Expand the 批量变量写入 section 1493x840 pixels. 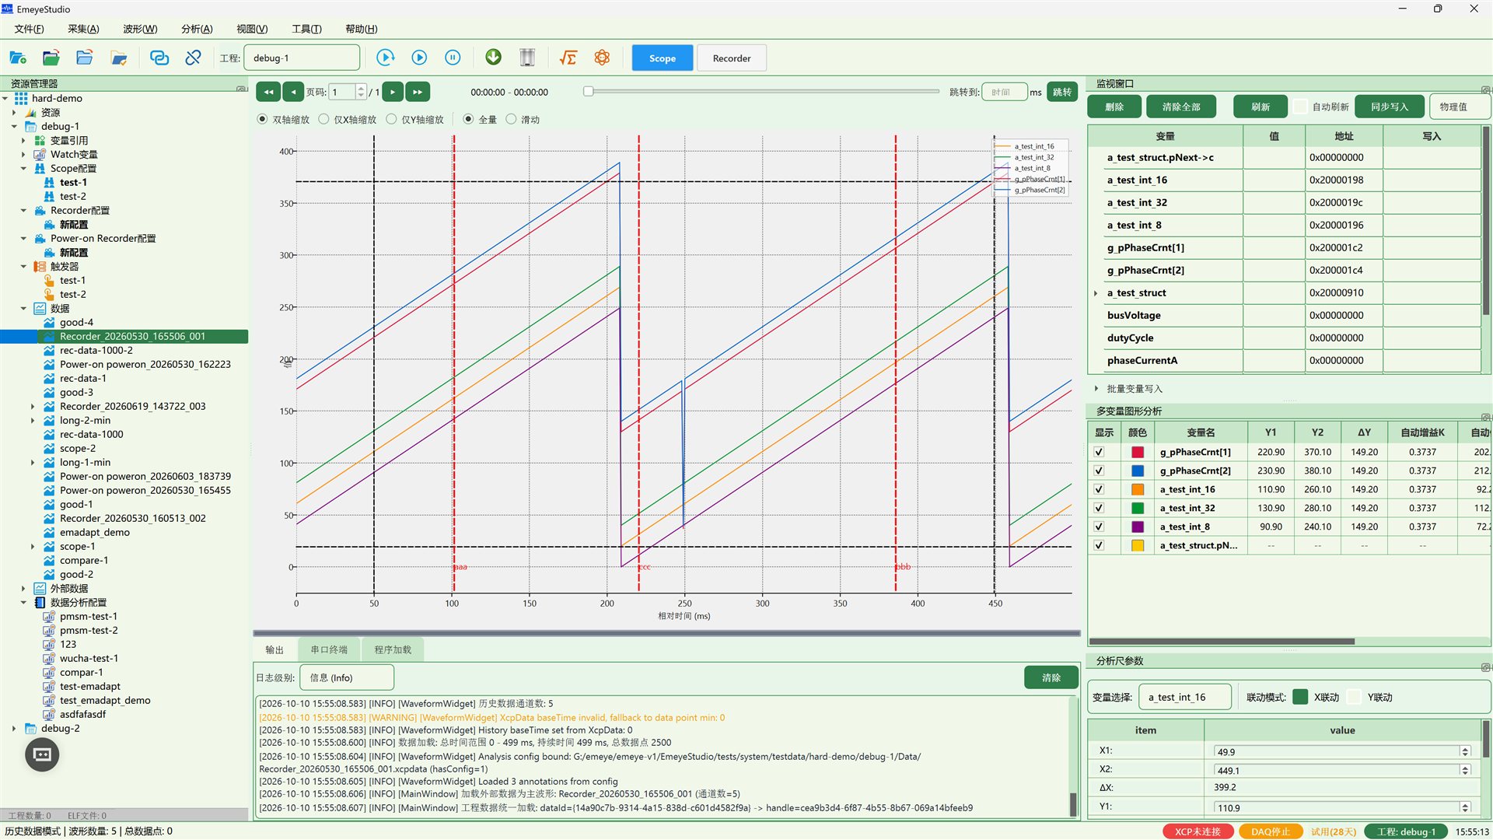click(x=1096, y=388)
